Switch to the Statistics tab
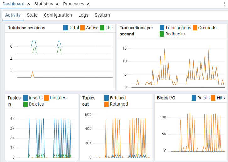Viewport: 228px width, 162px height. (x=44, y=4)
